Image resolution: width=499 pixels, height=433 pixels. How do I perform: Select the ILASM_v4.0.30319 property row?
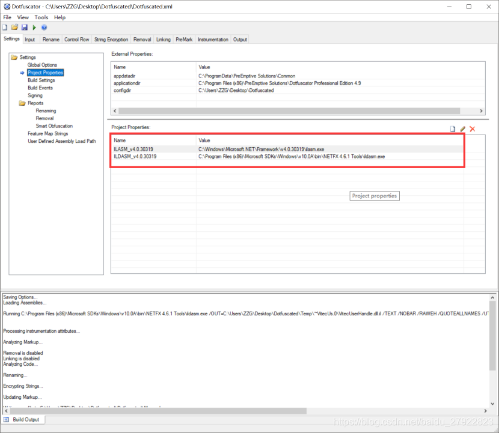click(287, 149)
